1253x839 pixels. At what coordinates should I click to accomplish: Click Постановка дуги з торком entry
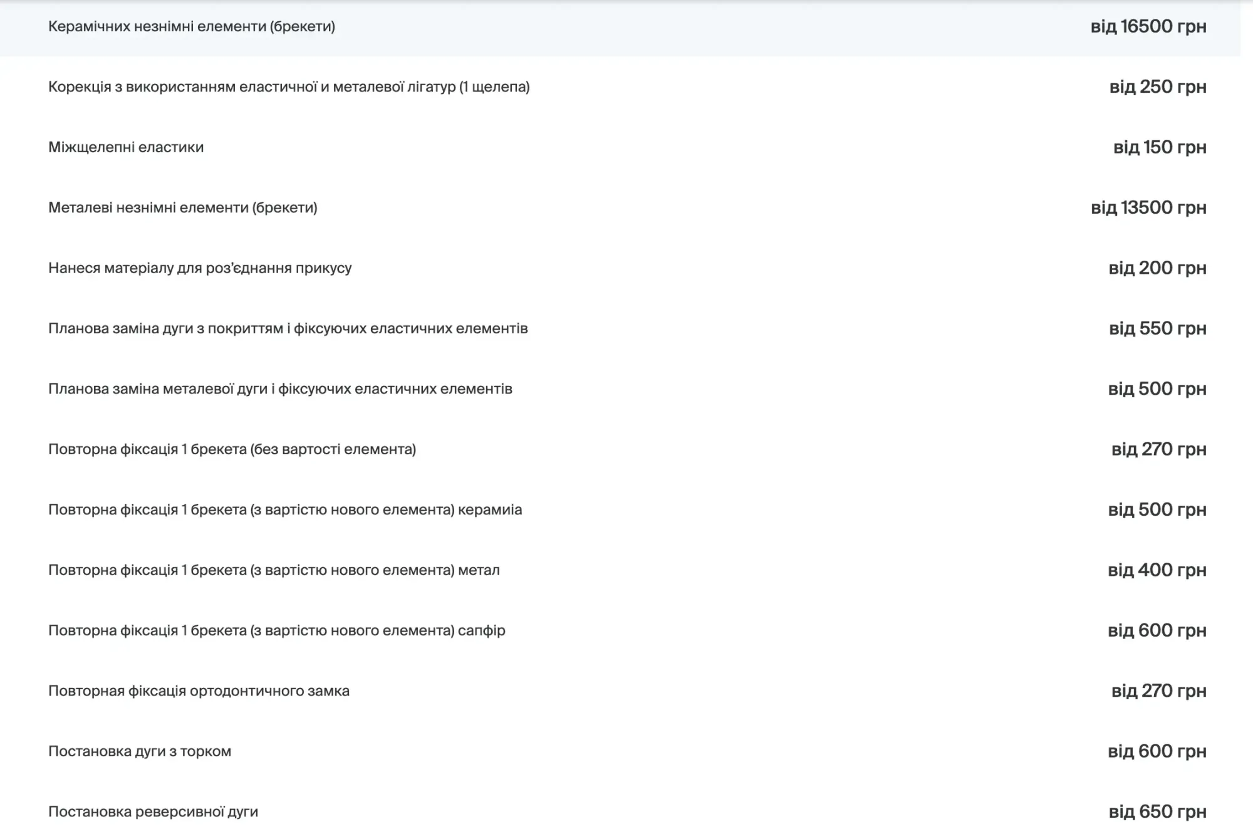click(x=140, y=751)
